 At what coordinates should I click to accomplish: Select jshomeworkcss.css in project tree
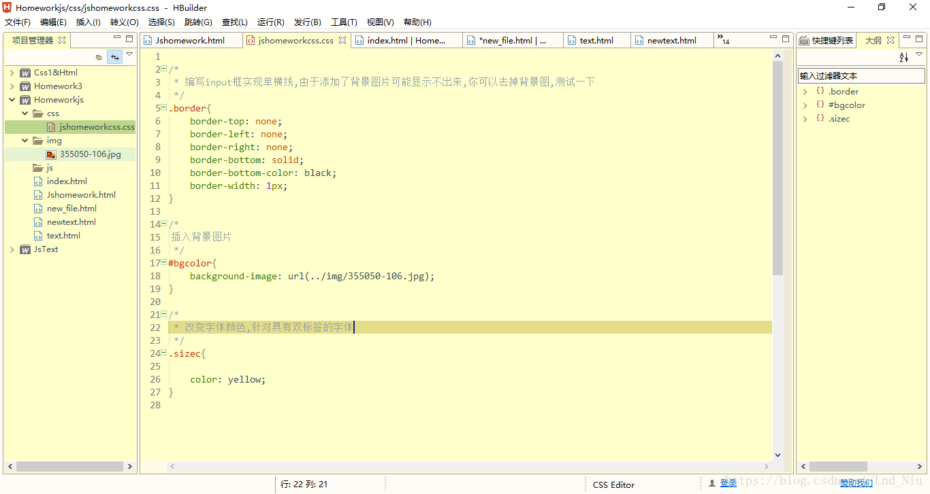tap(97, 127)
